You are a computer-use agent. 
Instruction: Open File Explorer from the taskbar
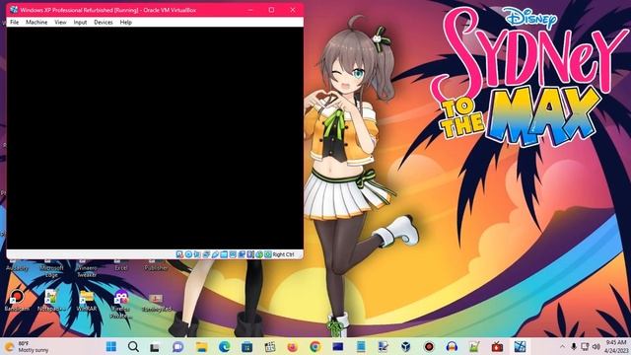(201, 346)
